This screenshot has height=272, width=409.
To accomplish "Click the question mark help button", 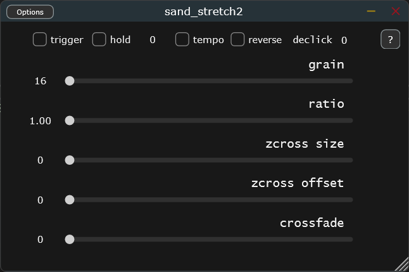I will tap(390, 39).
